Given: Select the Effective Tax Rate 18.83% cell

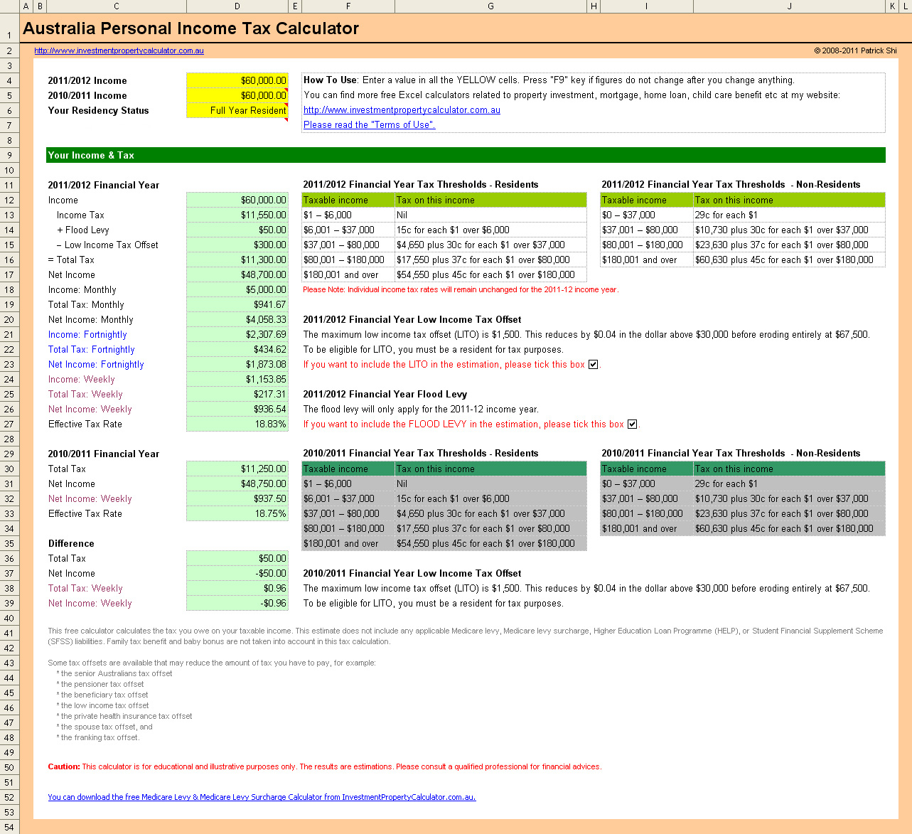Looking at the screenshot, I should tap(237, 424).
